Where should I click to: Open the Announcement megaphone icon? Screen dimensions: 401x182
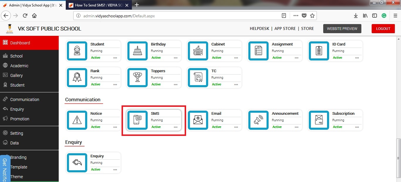pyautogui.click(x=259, y=120)
